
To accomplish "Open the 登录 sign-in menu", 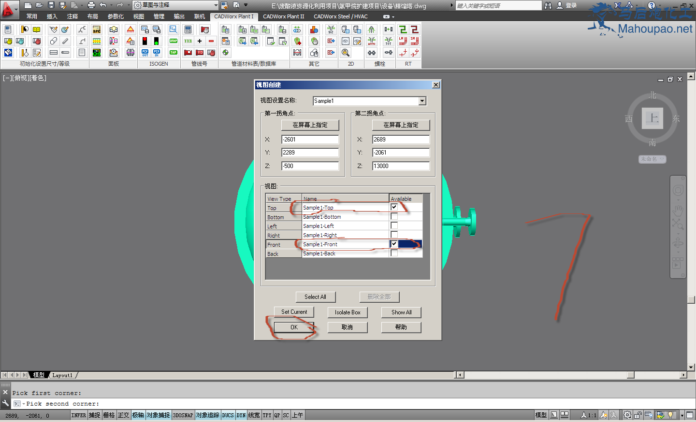I will click(567, 5).
